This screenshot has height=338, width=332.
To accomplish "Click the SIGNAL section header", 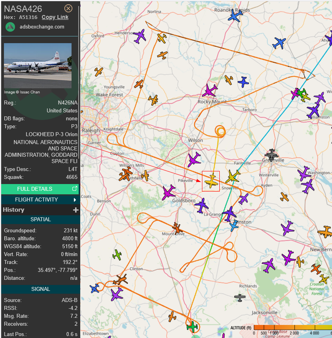I will tap(41, 289).
